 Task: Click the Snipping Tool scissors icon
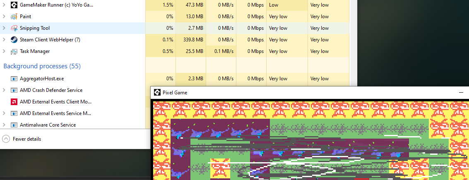click(x=14, y=28)
